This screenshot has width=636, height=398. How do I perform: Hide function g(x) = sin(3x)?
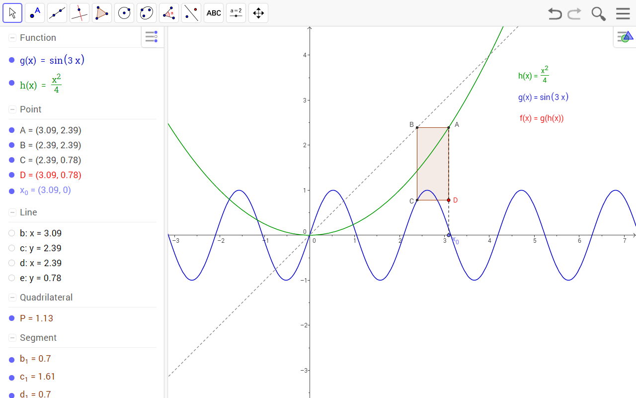tap(12, 60)
